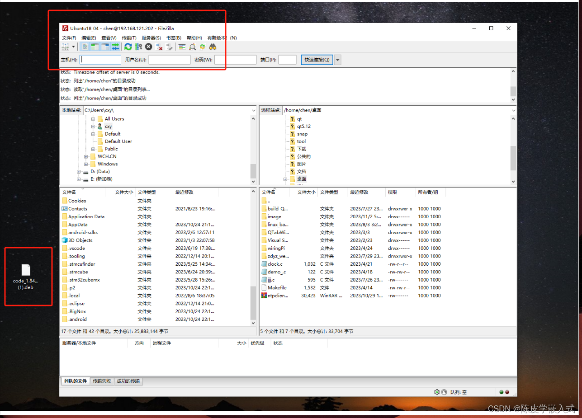Search remote files with binoculars icon
Viewport: 582px width, 418px height.
pyautogui.click(x=213, y=47)
